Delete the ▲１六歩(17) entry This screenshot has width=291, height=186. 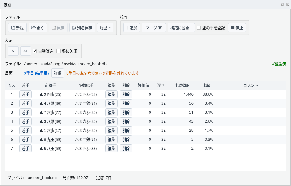126,130
